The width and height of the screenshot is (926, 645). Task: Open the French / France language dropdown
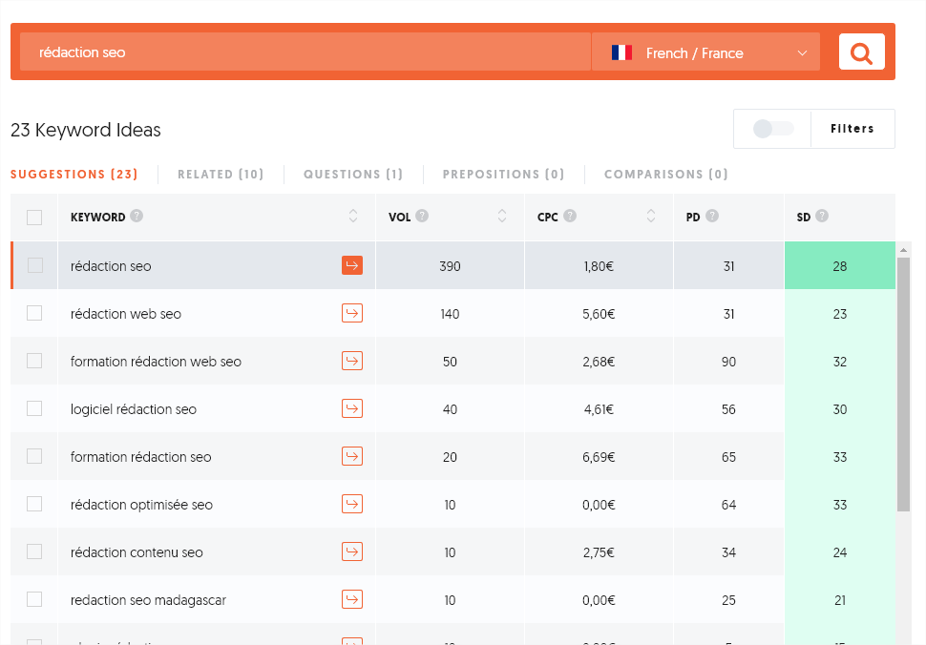click(706, 52)
